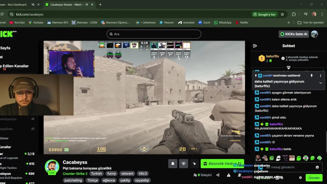This screenshot has height=184, width=327.
Task: Mute the Cacabeyss Stream tab speaker icon
Action: coord(87,5)
